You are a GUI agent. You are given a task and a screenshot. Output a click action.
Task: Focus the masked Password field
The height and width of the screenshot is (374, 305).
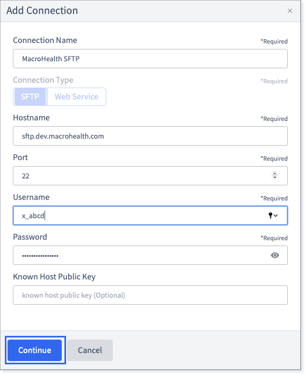point(150,255)
